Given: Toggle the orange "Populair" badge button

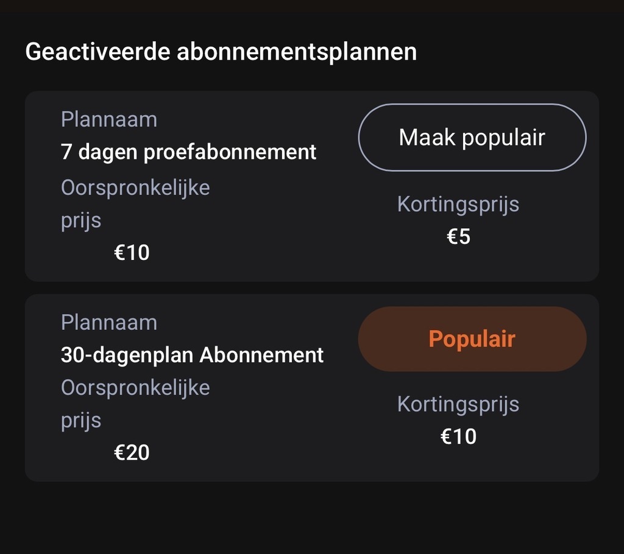Looking at the screenshot, I should [472, 339].
